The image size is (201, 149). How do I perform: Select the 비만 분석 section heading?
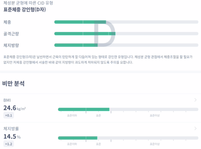(13, 83)
